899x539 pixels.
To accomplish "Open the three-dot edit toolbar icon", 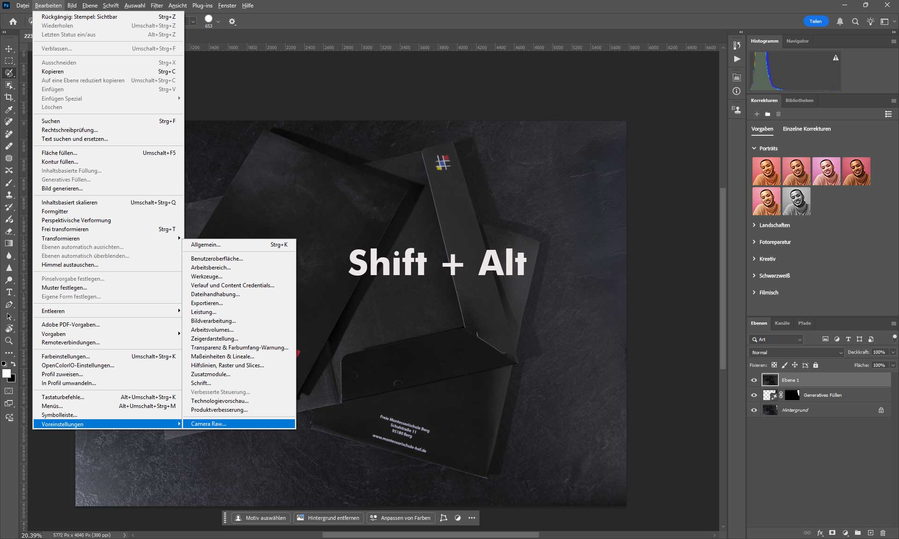I will click(9, 353).
